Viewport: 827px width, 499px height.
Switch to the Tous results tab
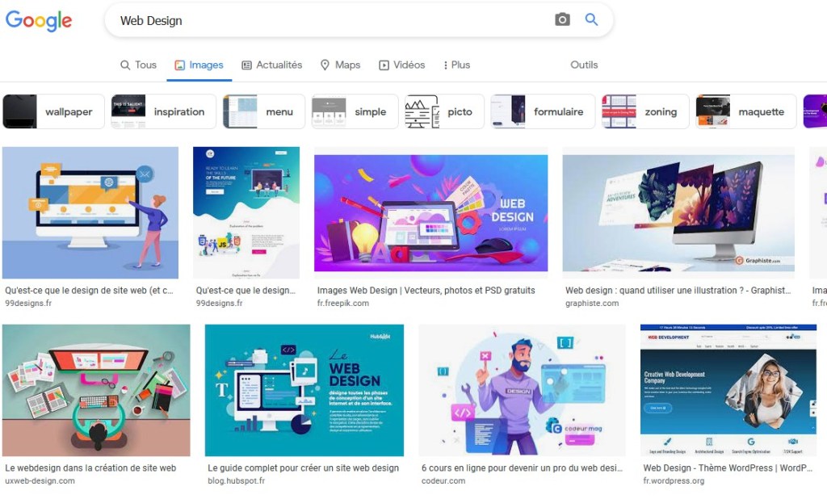(138, 65)
